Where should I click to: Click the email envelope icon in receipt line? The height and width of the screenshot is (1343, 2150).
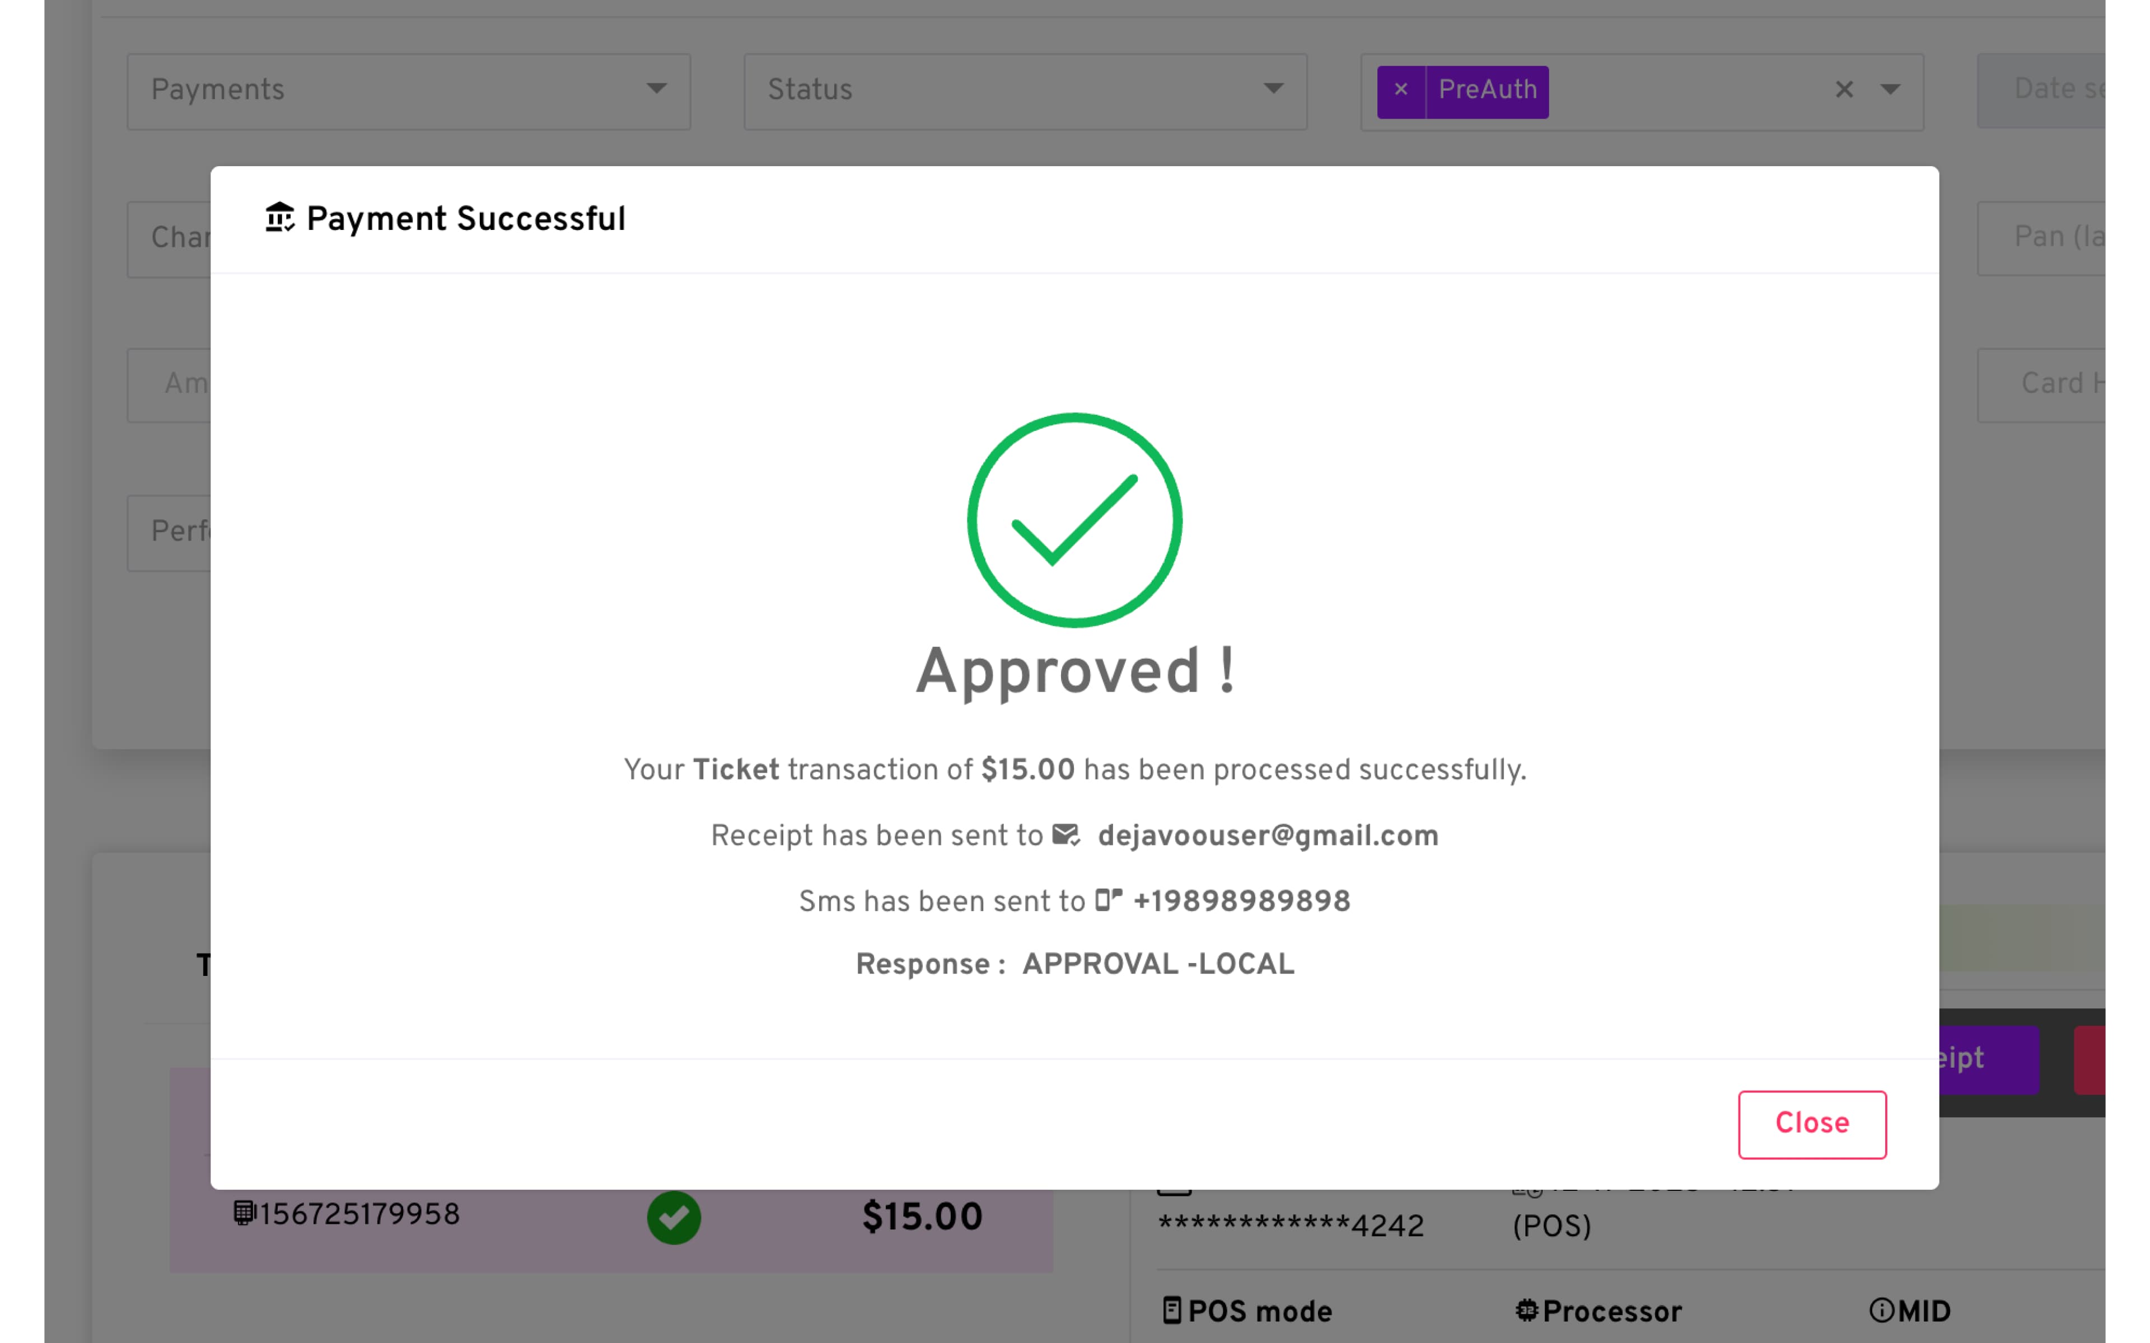[x=1065, y=835]
